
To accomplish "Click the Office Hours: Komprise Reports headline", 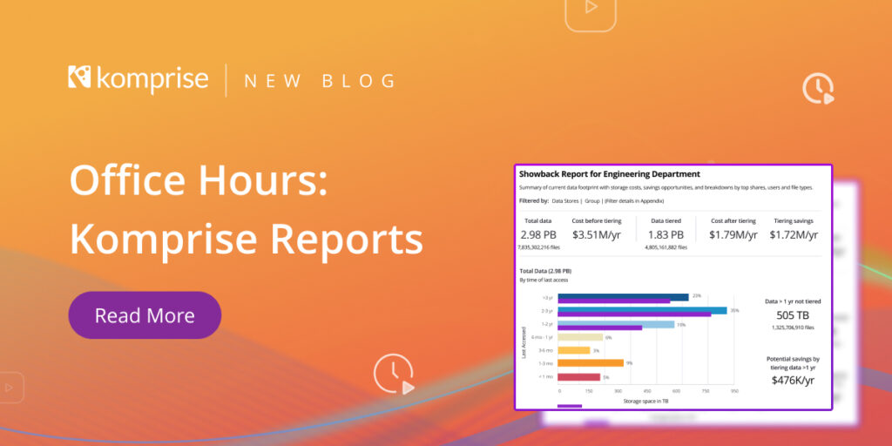I will [247, 212].
